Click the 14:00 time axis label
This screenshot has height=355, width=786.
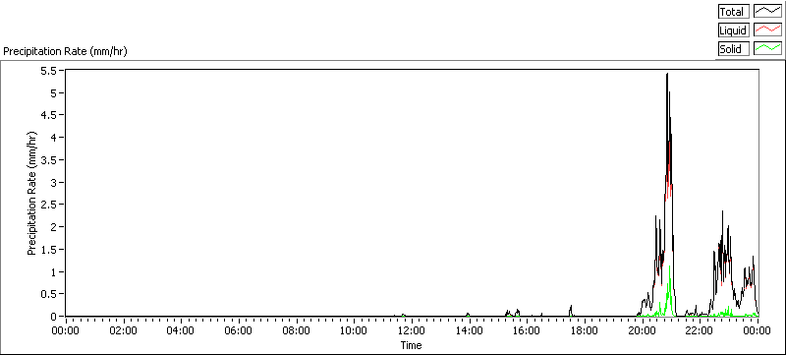tap(470, 330)
